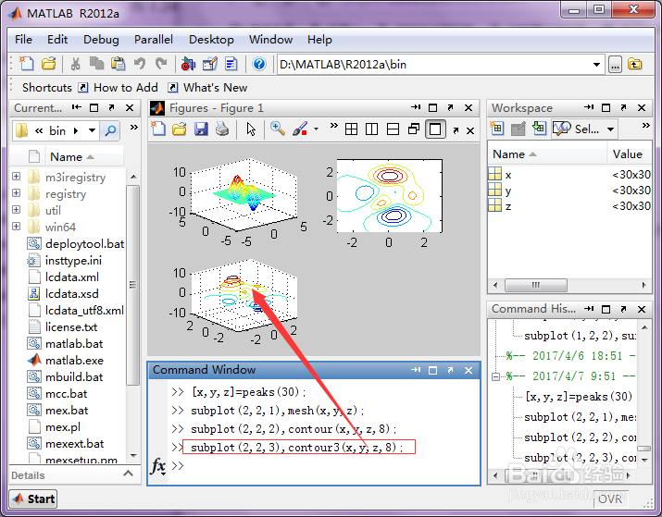662x517 pixels.
Task: Collapse the 2017/4/7 9:51 history group
Action: 496,376
